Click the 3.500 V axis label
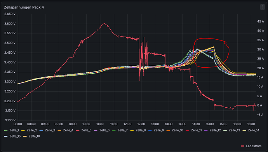Screen dimensions: 268x152 pos(10,43)
